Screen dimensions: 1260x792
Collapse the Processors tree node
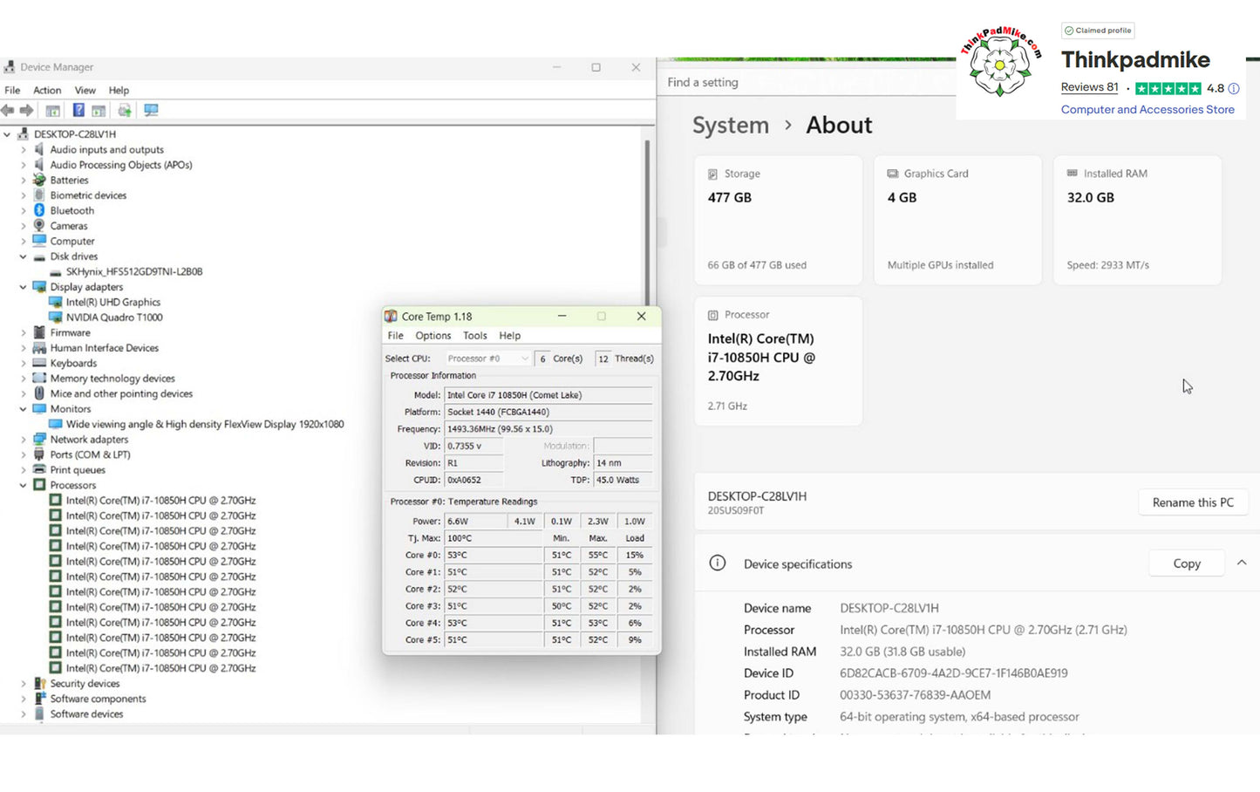[x=24, y=485]
